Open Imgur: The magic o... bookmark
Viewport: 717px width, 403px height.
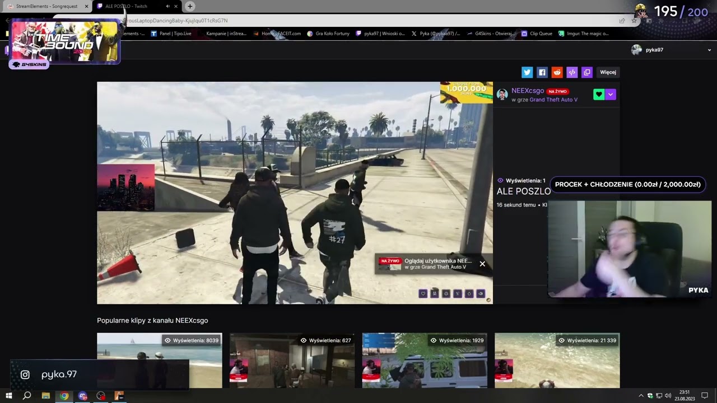[x=584, y=34]
